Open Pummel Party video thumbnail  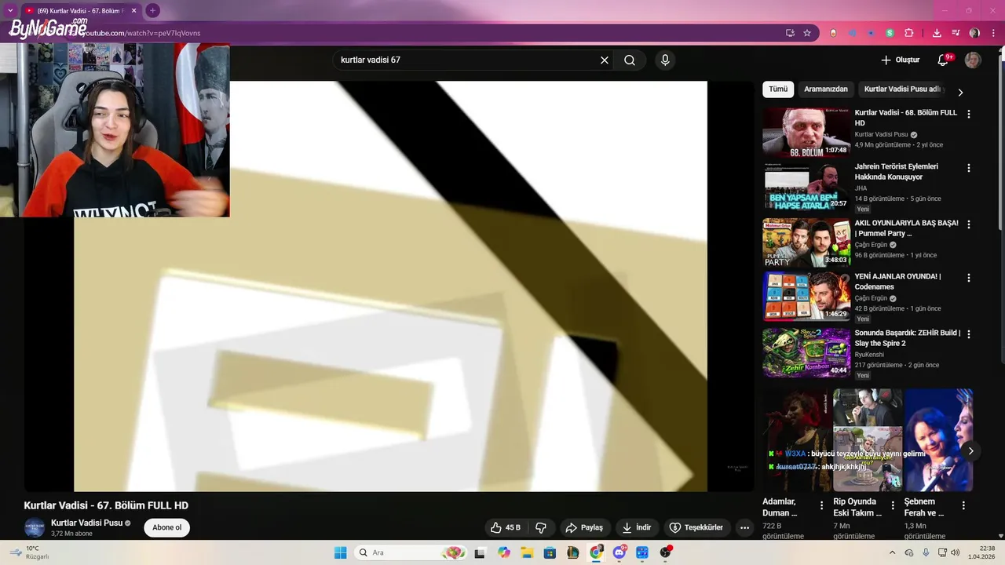pos(806,242)
